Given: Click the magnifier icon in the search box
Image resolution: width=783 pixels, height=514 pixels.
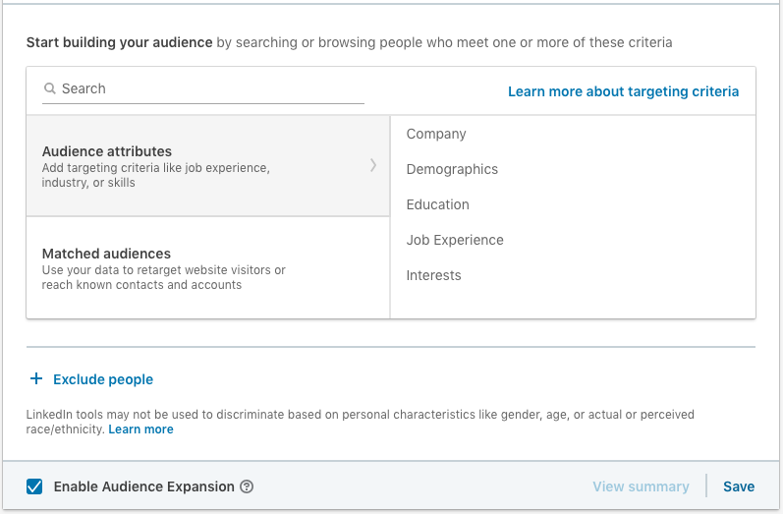Looking at the screenshot, I should click(50, 89).
